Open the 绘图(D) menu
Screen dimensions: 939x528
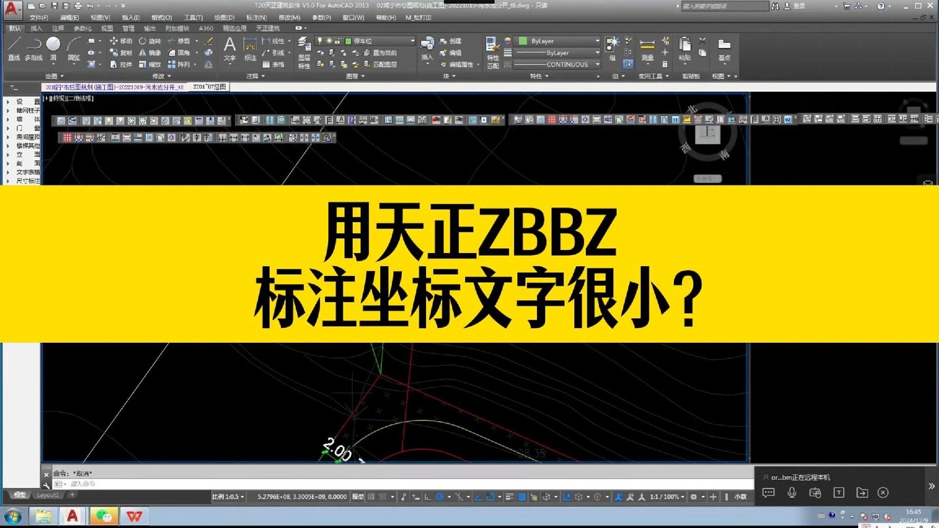[x=224, y=17]
